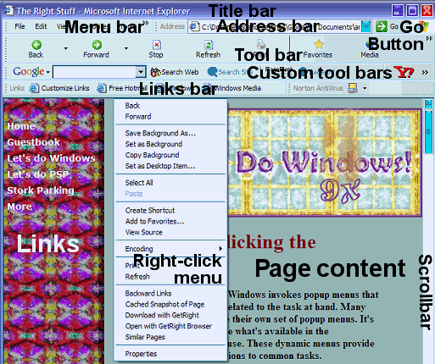The width and height of the screenshot is (435, 364).
Task: Open the Stork Parking link
Action: (x=41, y=190)
